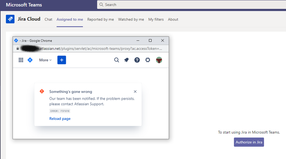Click the blue plus Create button
Image resolution: width=286 pixels, height=159 pixels.
62,60
